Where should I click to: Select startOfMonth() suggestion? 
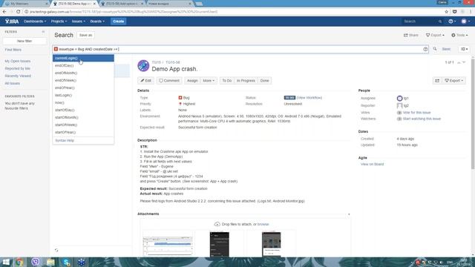click(x=83, y=117)
